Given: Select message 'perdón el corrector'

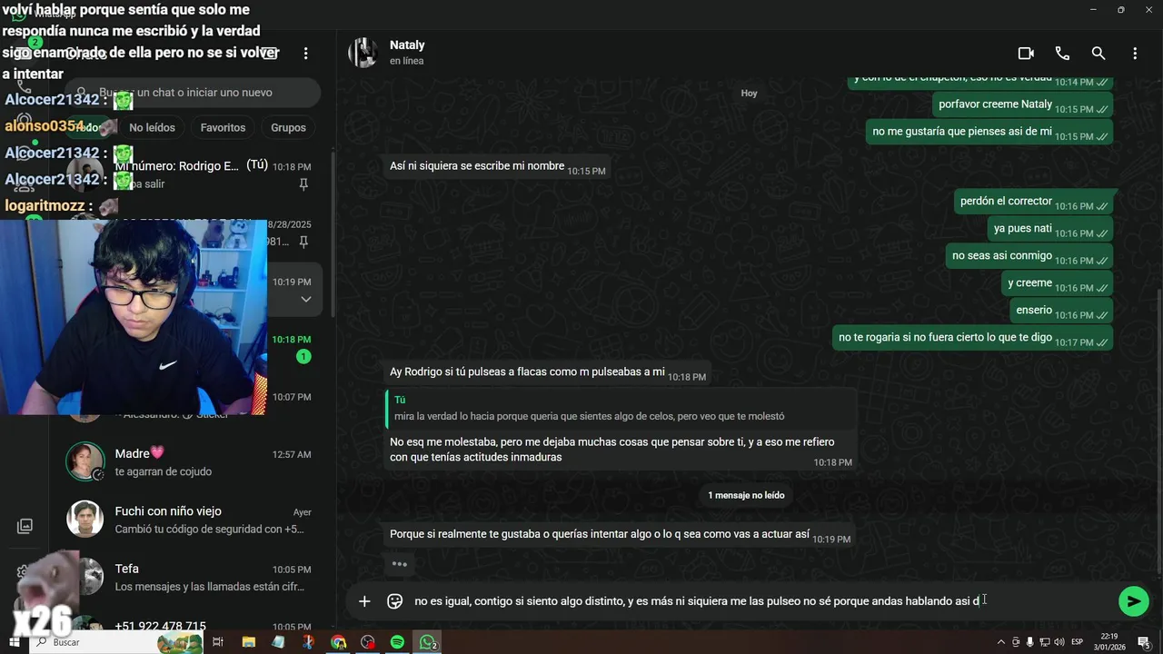Looking at the screenshot, I should click(x=1032, y=202).
